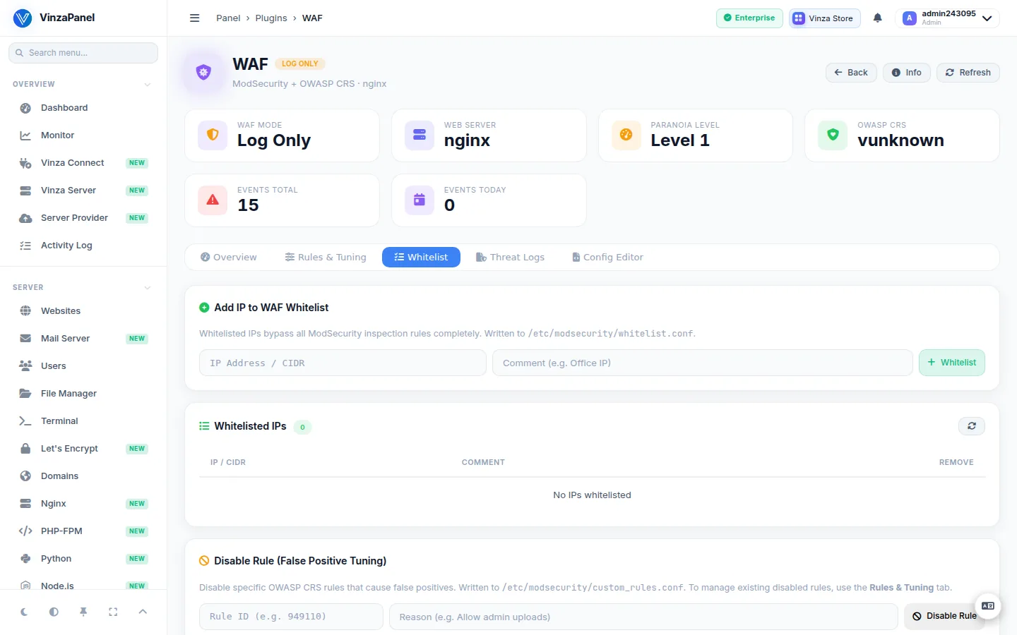
Task: Toggle dark mode with the moon icon
Action: pyautogui.click(x=24, y=612)
